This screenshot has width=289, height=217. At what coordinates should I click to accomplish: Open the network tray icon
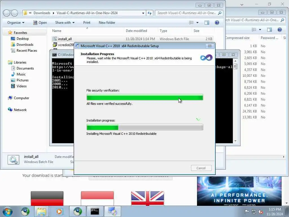[x=254, y=212]
